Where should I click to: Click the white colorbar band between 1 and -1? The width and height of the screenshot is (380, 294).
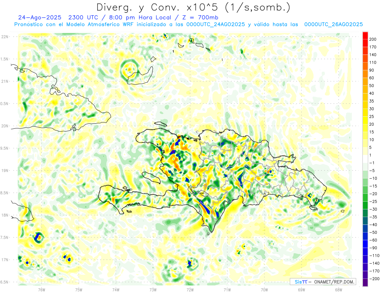365,159
